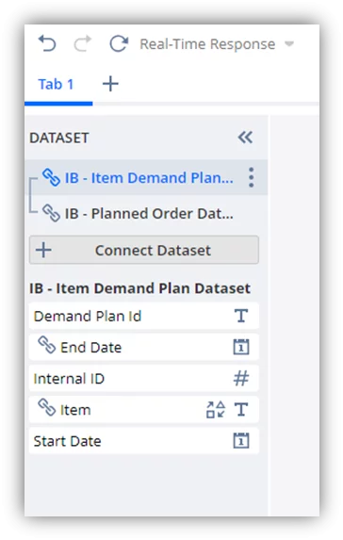This screenshot has width=343, height=540.
Task: Add a new tab with plus icon
Action: [110, 84]
